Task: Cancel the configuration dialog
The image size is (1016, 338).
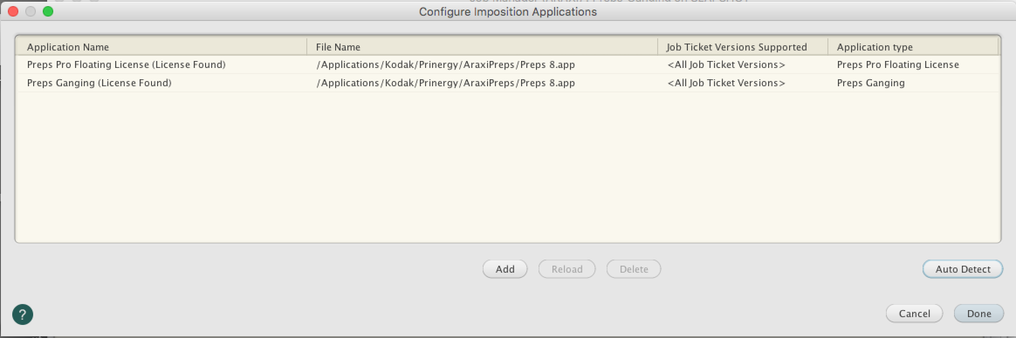Action: click(x=914, y=314)
